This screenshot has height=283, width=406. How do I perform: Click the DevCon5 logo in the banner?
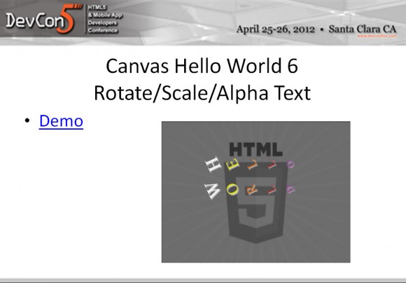[x=43, y=19]
